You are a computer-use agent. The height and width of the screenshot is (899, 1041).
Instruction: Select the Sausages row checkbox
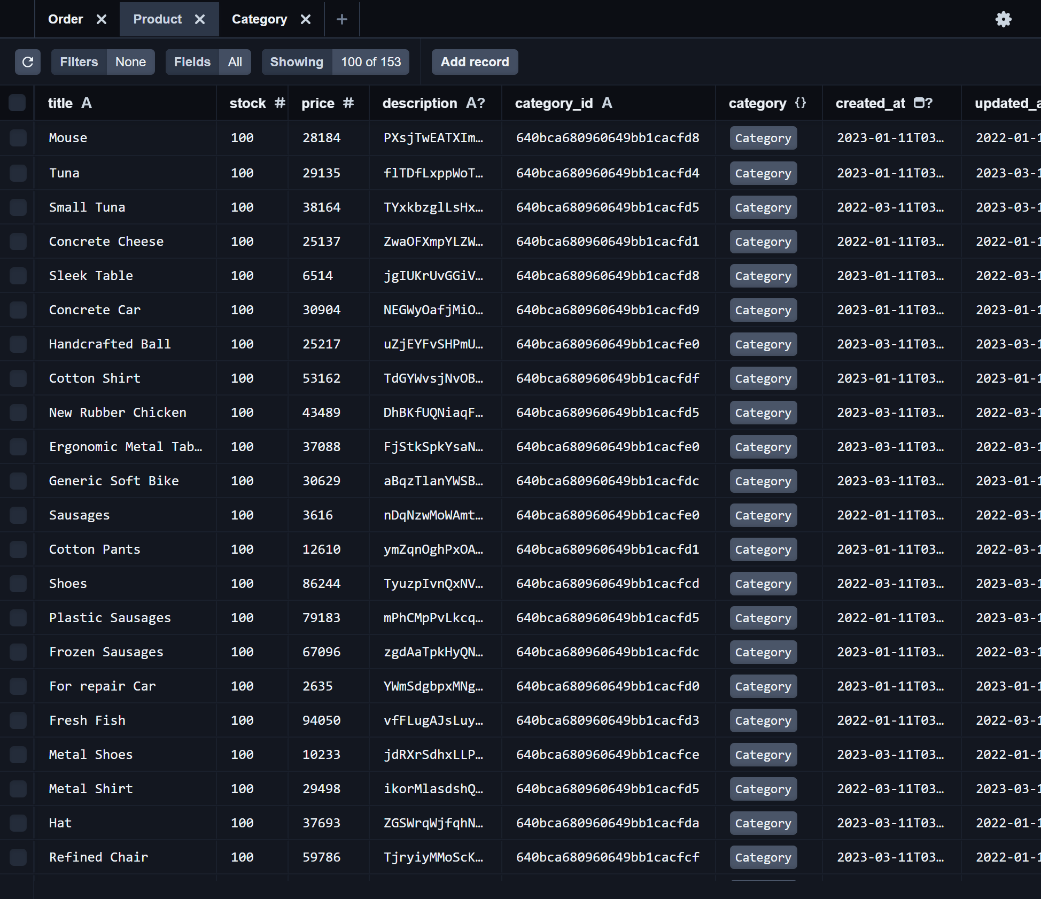click(18, 515)
